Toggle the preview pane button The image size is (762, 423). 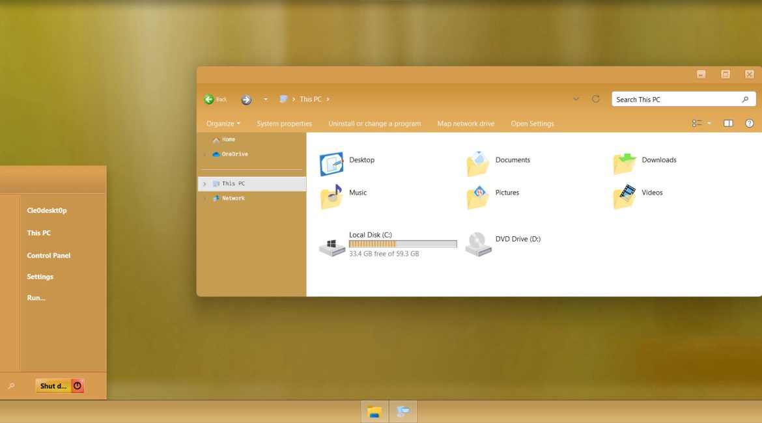pyautogui.click(x=728, y=124)
